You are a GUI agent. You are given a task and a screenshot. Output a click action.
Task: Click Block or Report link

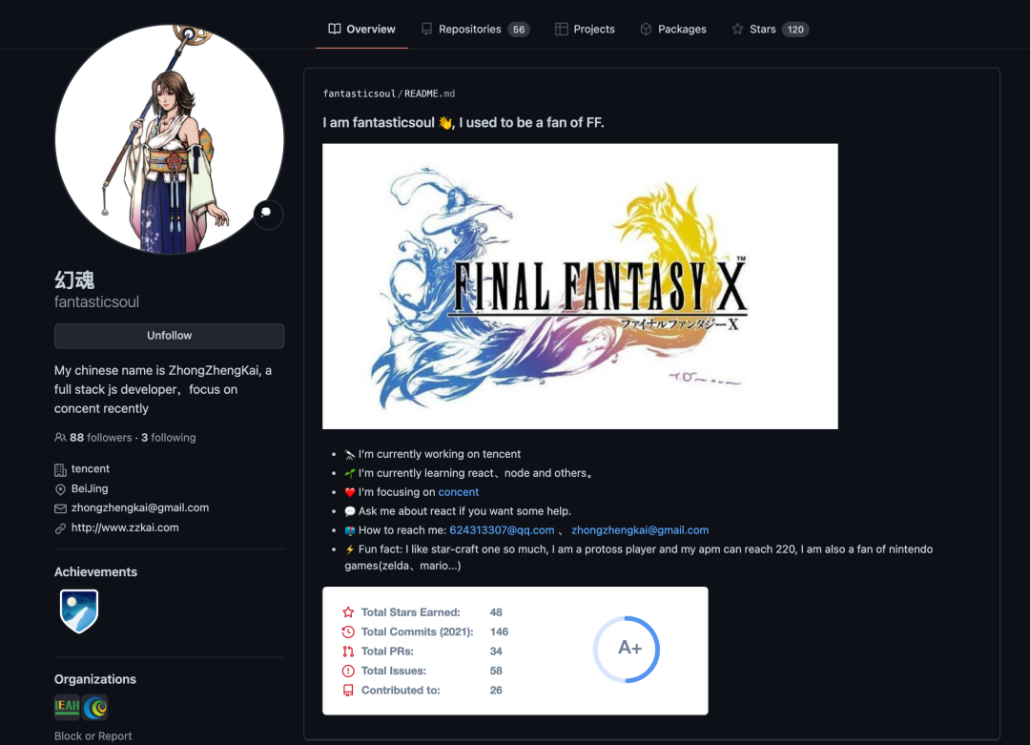point(93,735)
